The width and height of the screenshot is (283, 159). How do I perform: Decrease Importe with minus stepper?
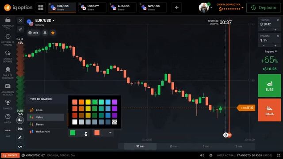click(264, 45)
